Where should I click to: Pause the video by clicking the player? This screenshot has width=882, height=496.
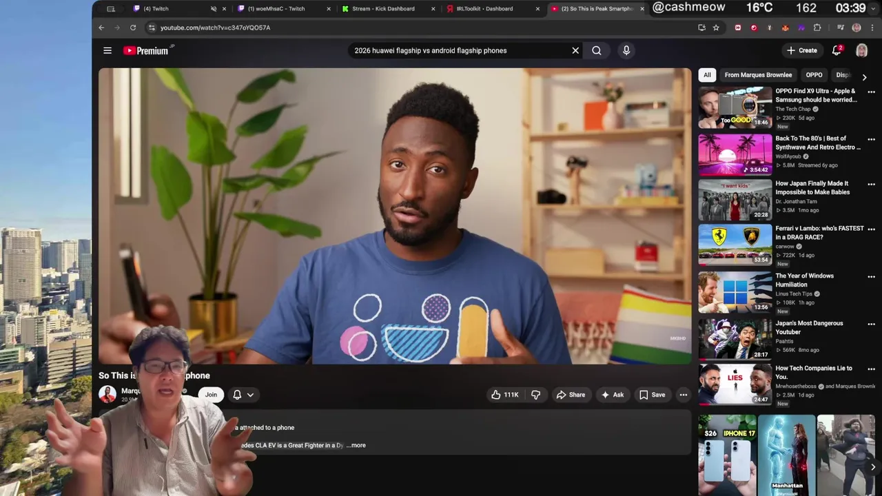point(395,216)
